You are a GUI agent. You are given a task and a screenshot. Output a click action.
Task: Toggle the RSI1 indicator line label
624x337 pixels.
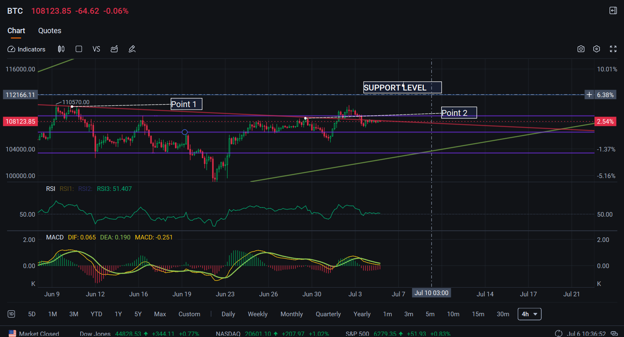pos(66,188)
